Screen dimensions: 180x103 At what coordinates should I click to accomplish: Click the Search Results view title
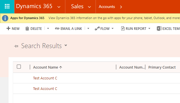[41, 46]
